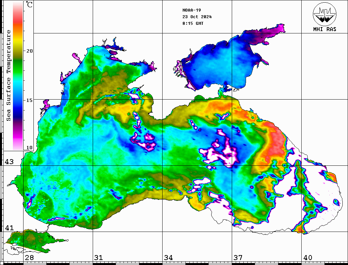Screen dimensions: 348x265
Task: Click the "8:15 GMT" time text
Action: (x=193, y=23)
